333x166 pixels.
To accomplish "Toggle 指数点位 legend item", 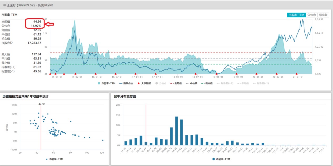I will click(126, 83).
